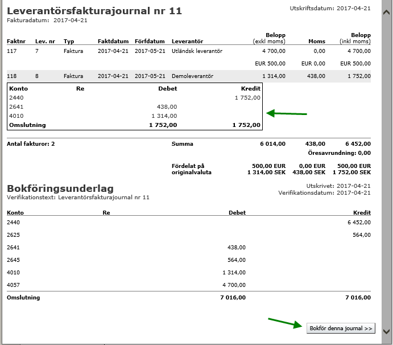Image resolution: width=393 pixels, height=345 pixels.
Task: Select invoice row 117 Utländsk leverantör
Action: [x=188, y=51]
